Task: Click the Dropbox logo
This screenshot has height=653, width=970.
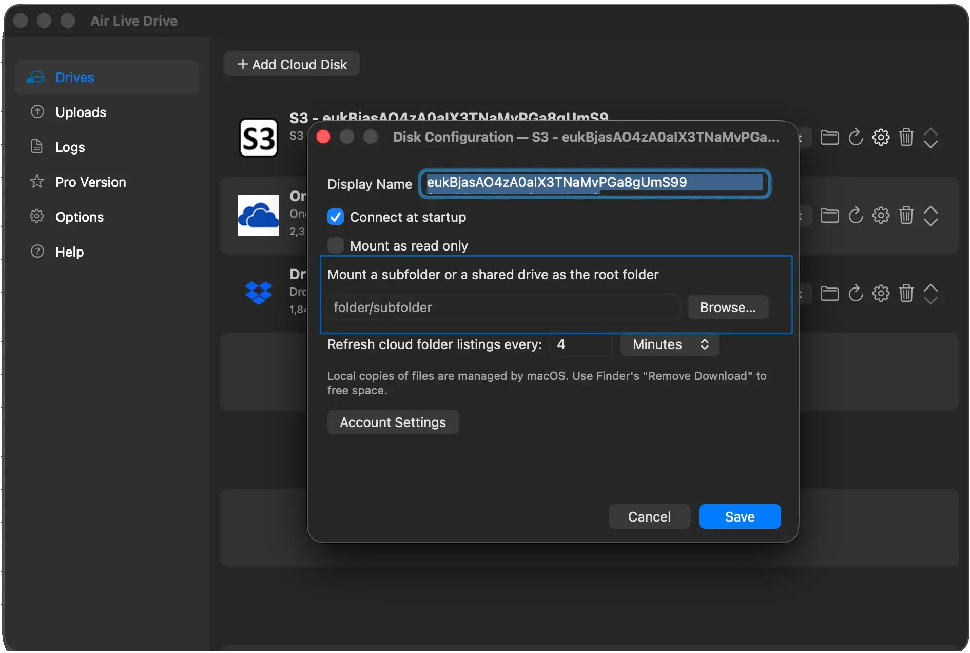Action: click(259, 293)
